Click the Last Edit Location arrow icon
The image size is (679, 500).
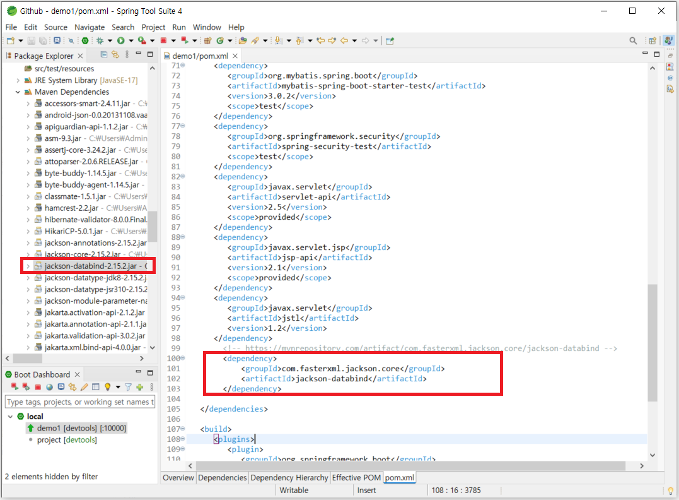320,41
